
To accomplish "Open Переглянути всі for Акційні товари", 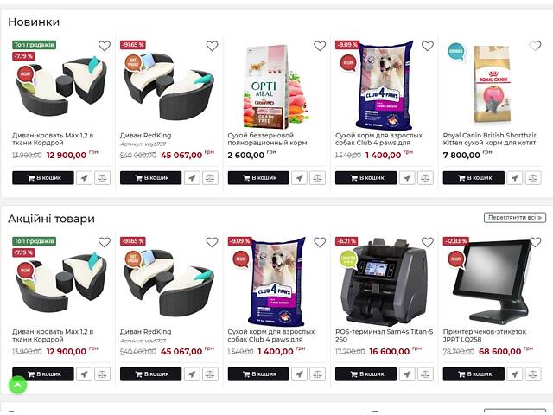I will (x=515, y=217).
